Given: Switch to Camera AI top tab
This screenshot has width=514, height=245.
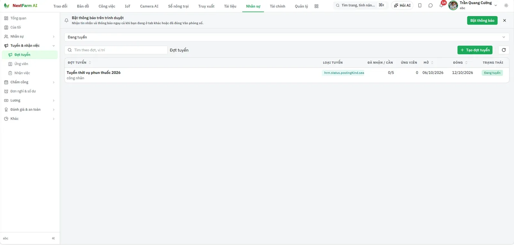Looking at the screenshot, I should [149, 6].
